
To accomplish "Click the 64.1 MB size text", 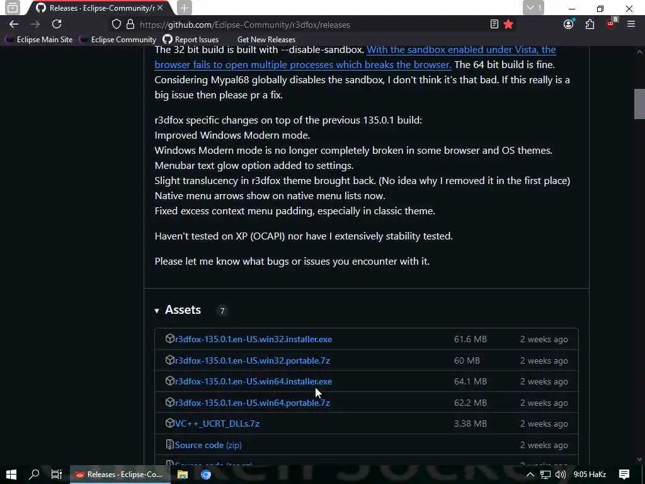I will [x=470, y=381].
